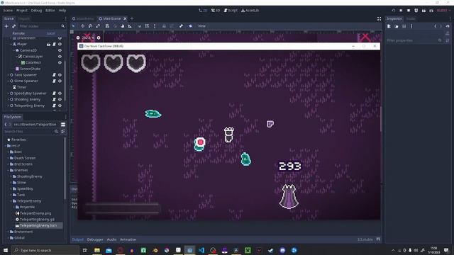Open the Debug menu
This screenshot has width=454, height=255.
click(x=36, y=11)
